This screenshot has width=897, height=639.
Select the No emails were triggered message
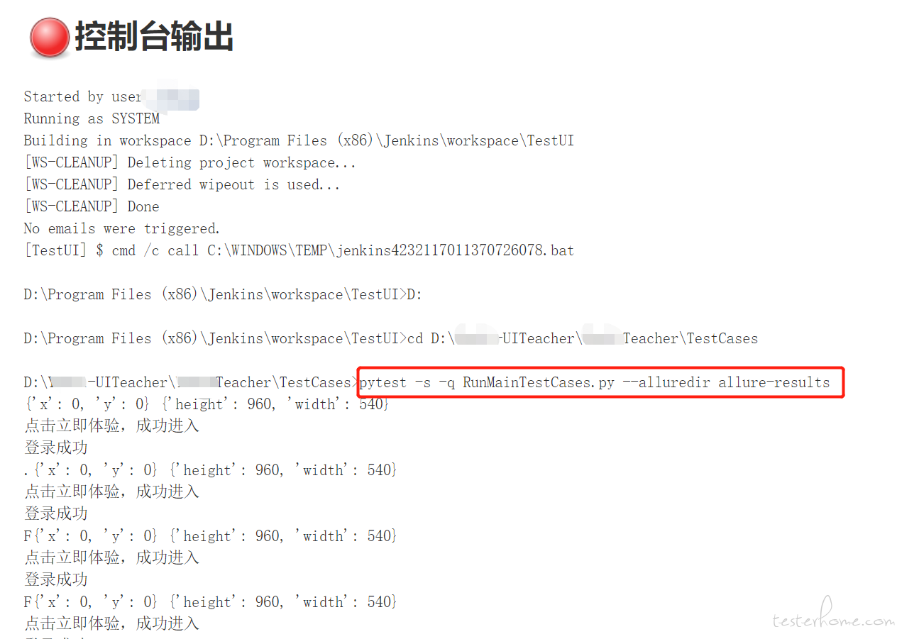pos(122,228)
